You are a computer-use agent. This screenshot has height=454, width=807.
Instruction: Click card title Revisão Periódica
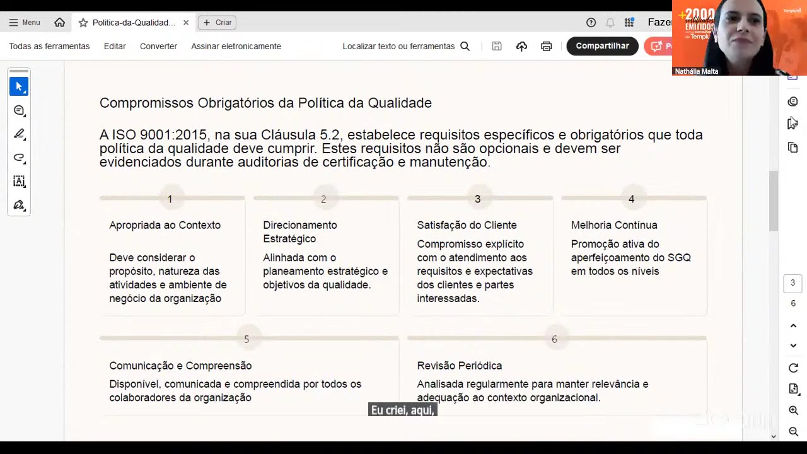[x=459, y=366]
